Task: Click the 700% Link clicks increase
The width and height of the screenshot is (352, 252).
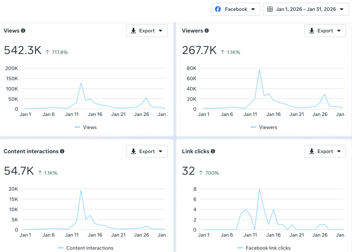Action: coord(209,173)
